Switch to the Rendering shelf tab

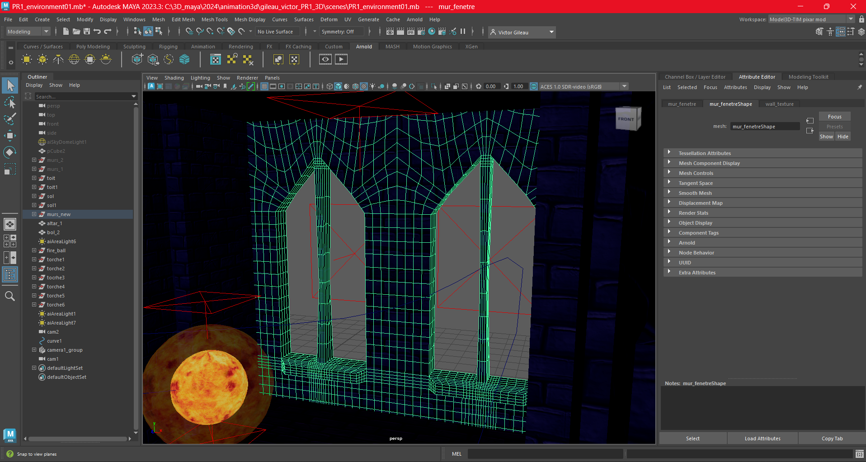240,47
